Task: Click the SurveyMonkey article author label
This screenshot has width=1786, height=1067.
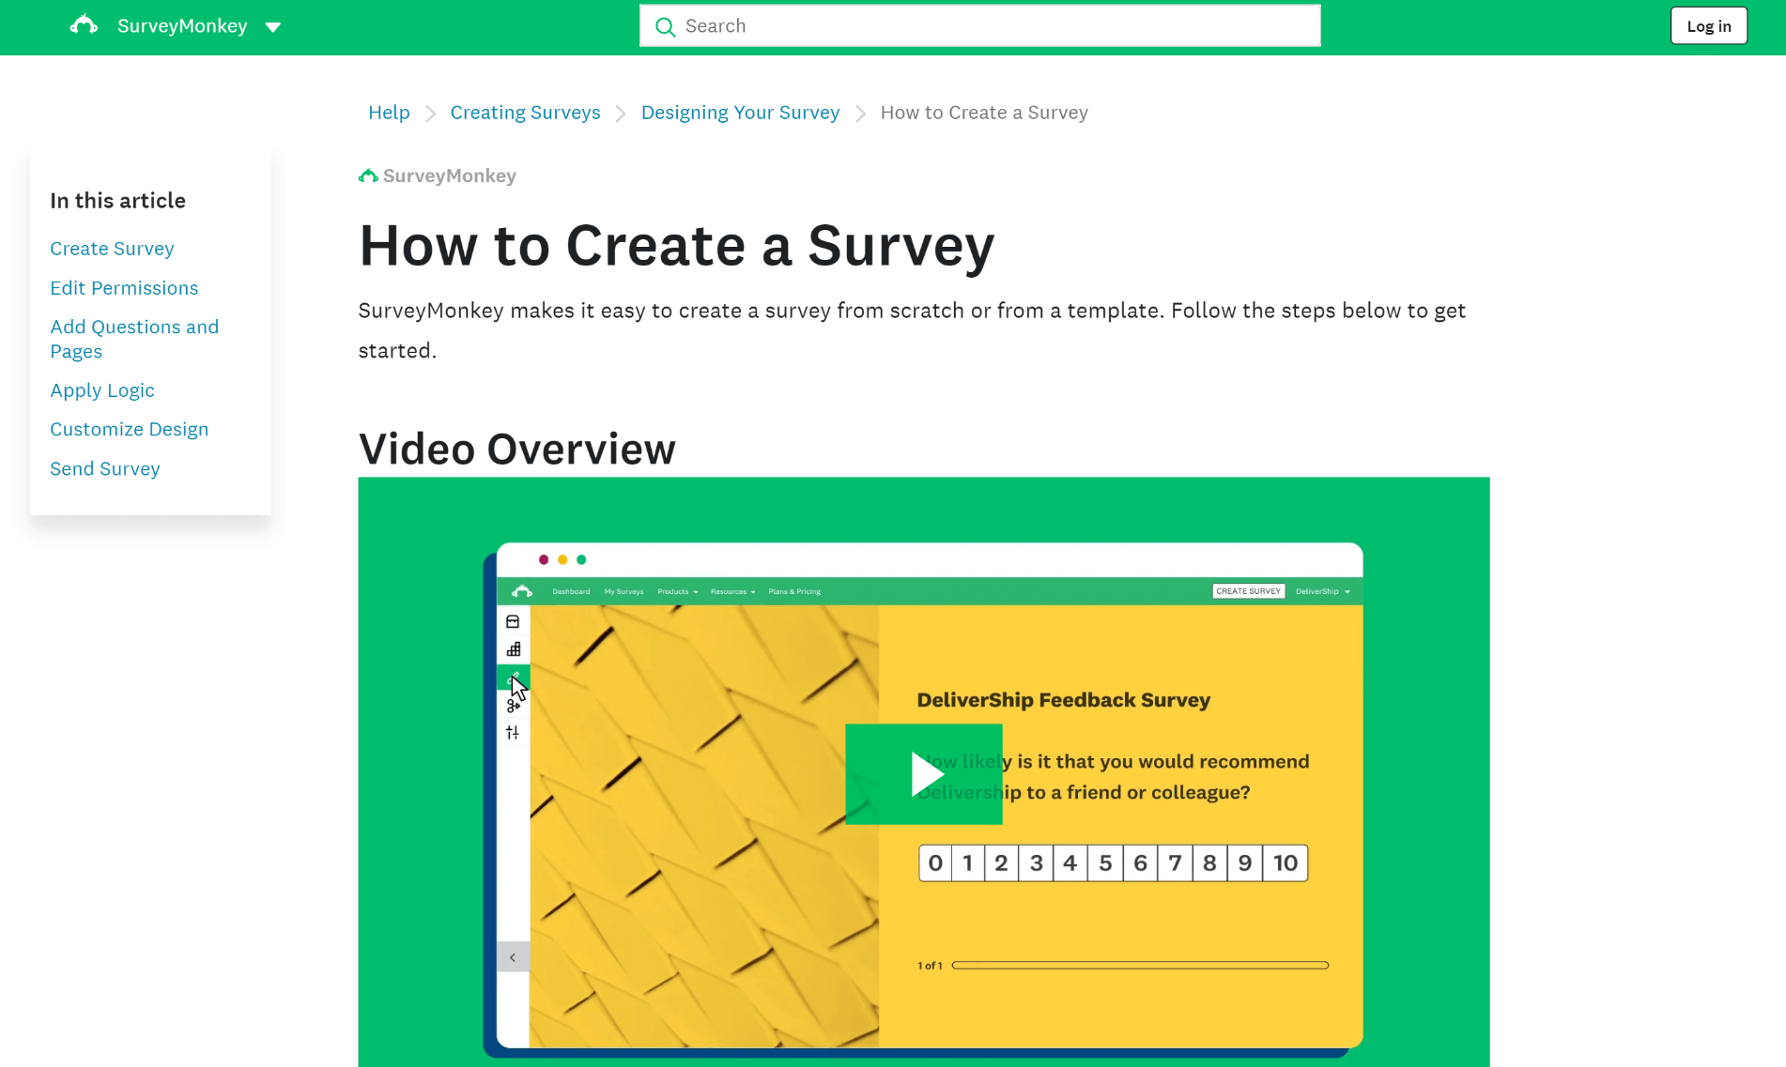Action: coord(438,175)
